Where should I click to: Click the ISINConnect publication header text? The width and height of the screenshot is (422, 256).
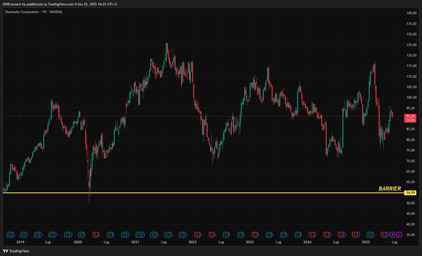pyautogui.click(x=60, y=4)
